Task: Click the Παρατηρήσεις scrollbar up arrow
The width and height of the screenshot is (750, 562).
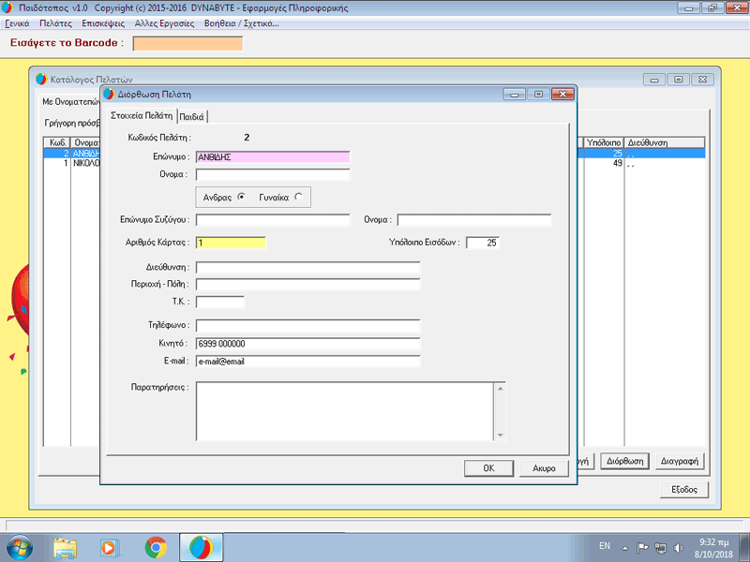Action: tap(501, 389)
